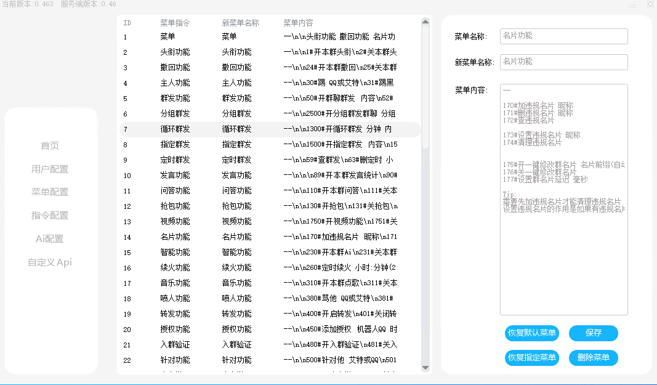Image resolution: width=657 pixels, height=385 pixels.
Task: Select the 喷人功能 row with ID 18
Action: pos(270,299)
